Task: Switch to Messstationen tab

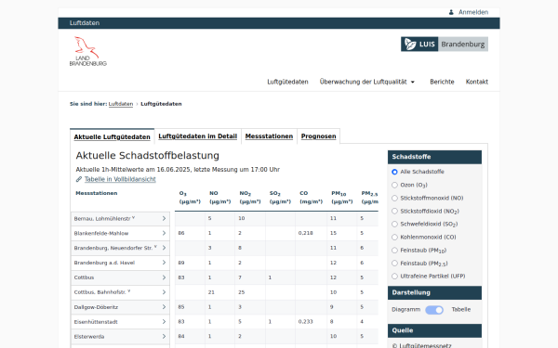Action: pyautogui.click(x=269, y=136)
